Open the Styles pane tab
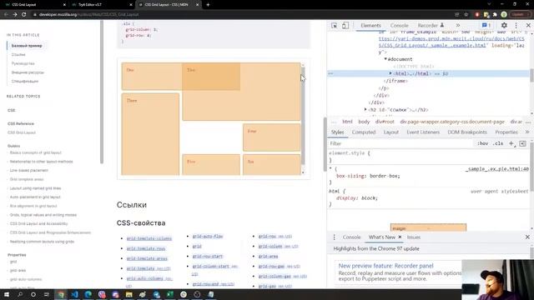534x300 pixels. pyautogui.click(x=337, y=132)
